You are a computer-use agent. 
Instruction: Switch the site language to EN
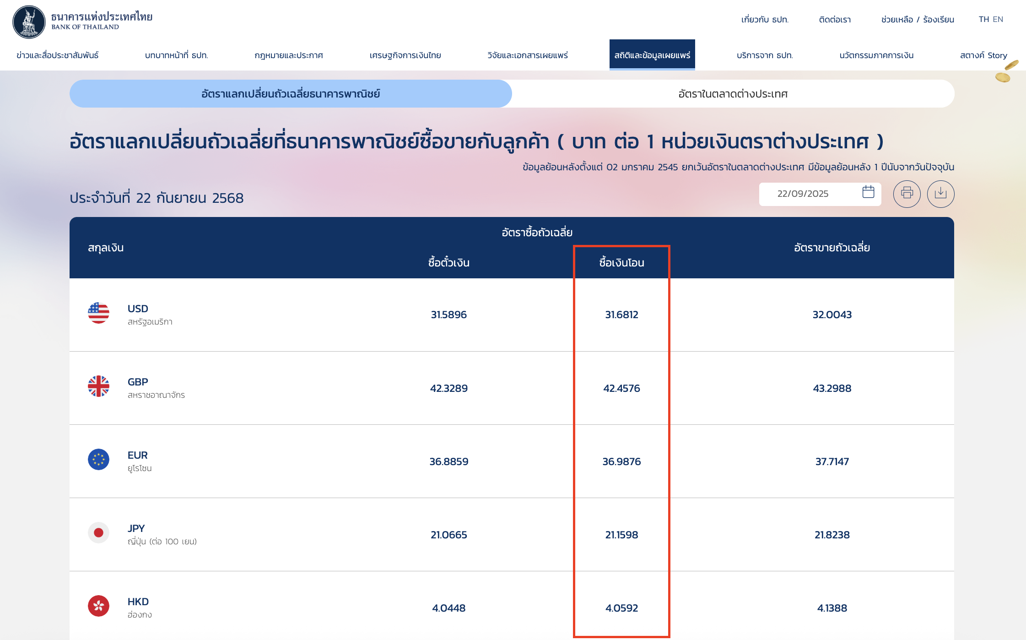click(x=997, y=19)
